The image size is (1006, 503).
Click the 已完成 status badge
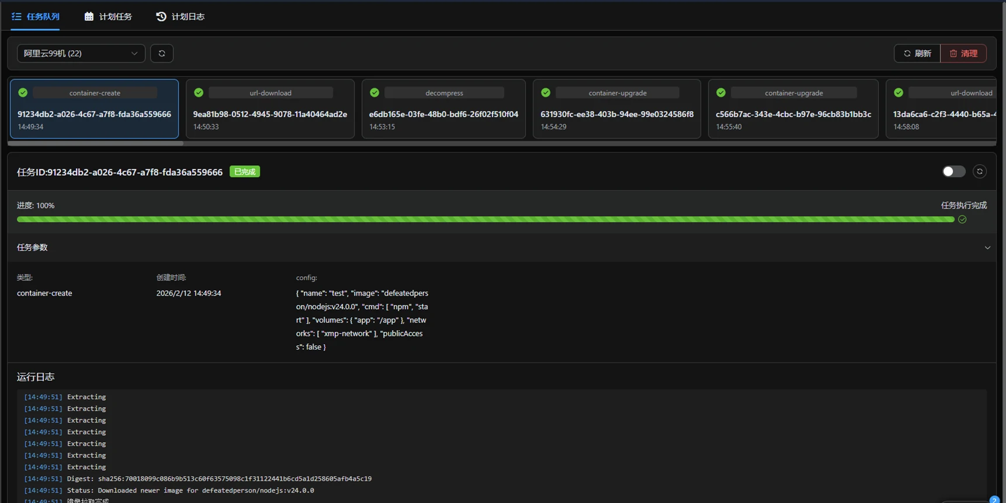tap(245, 172)
